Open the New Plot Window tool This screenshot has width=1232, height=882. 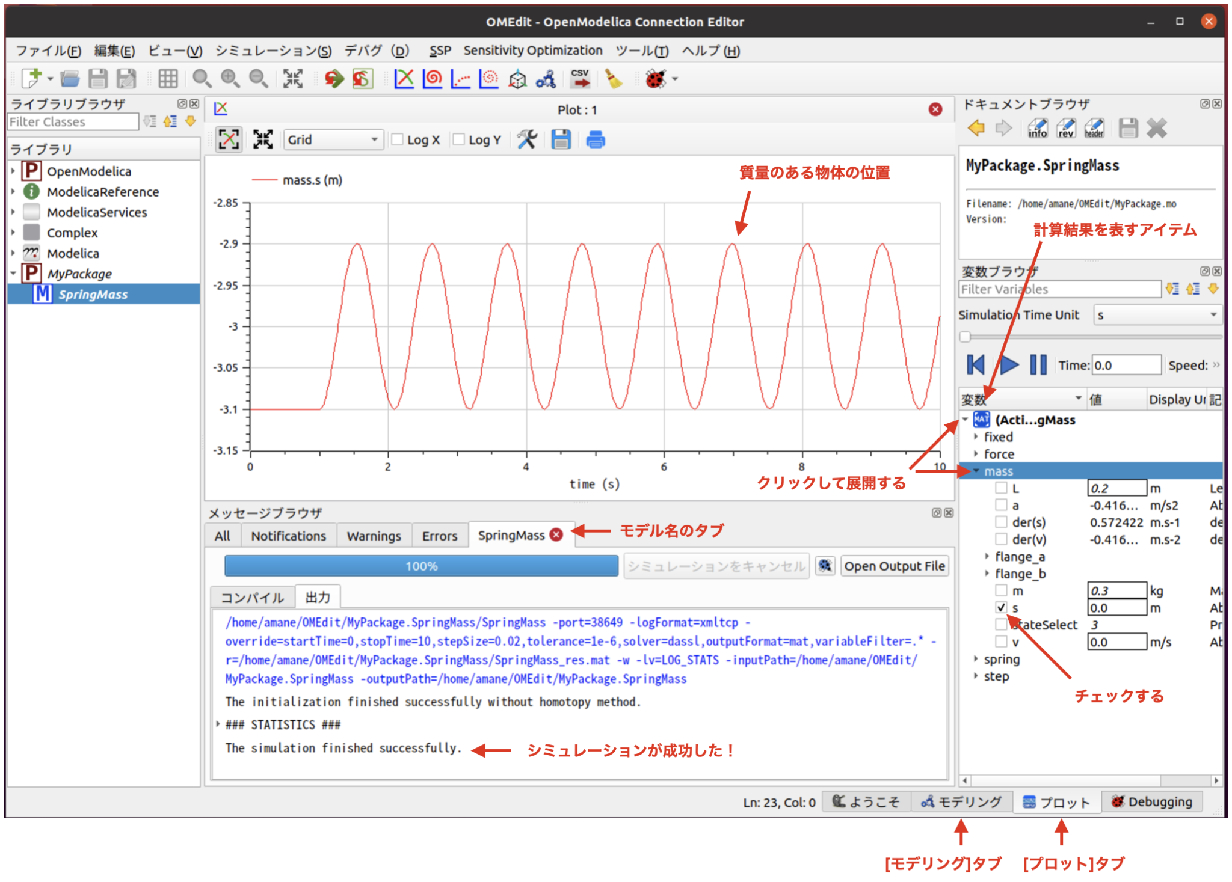404,79
